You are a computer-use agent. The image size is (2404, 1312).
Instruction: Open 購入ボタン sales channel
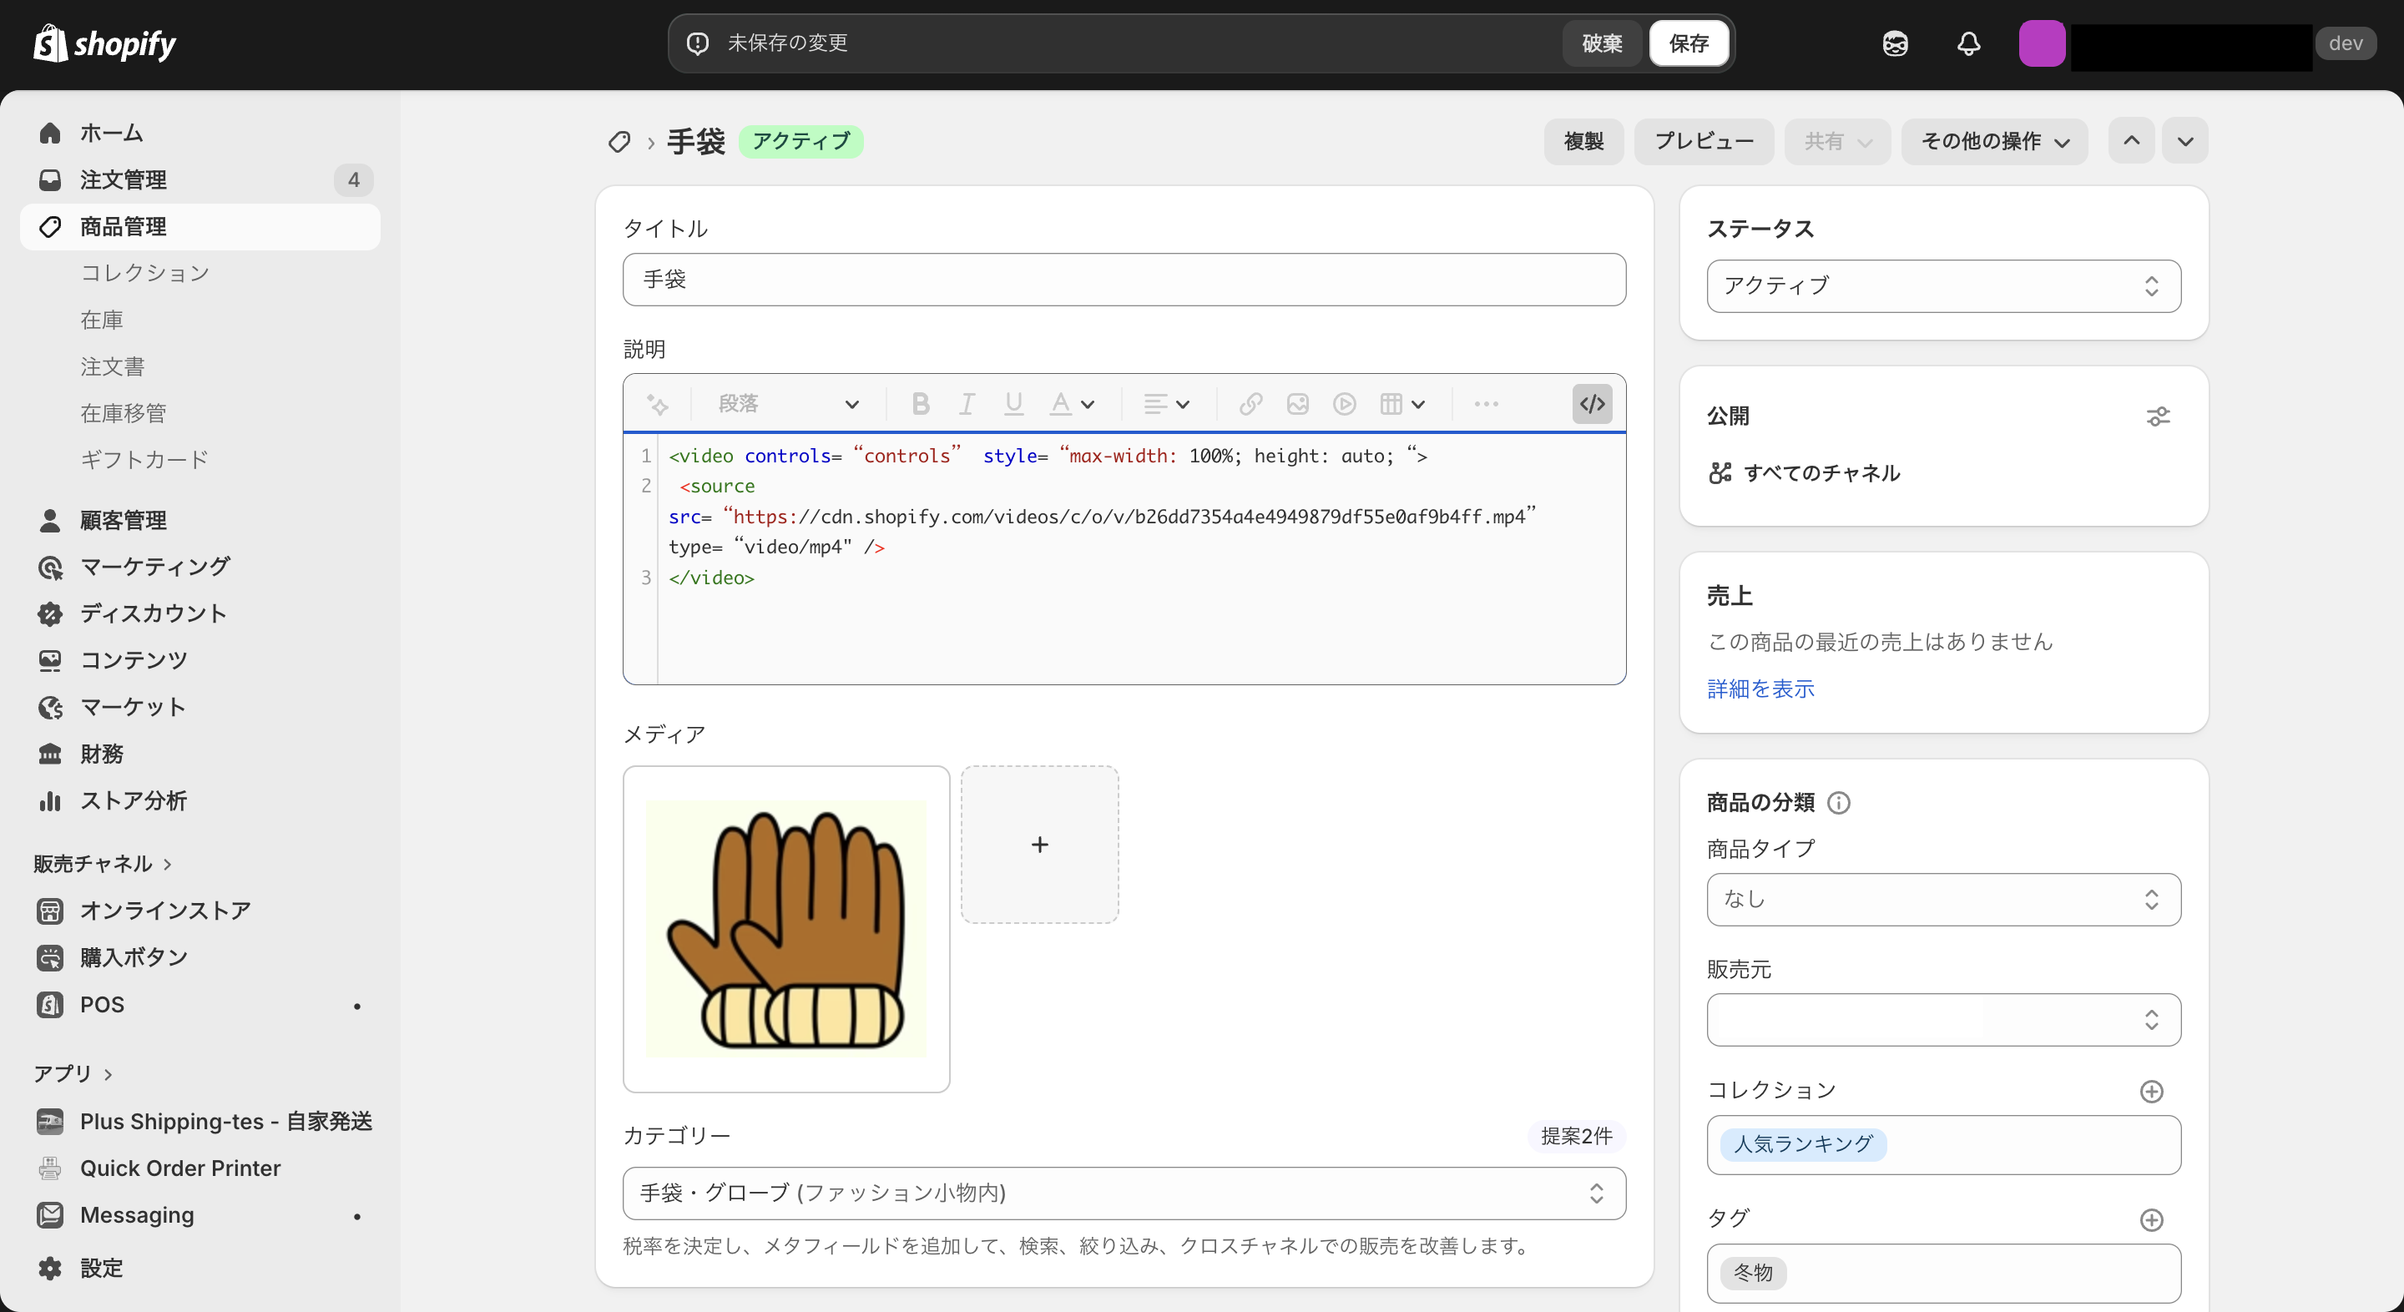199,957
